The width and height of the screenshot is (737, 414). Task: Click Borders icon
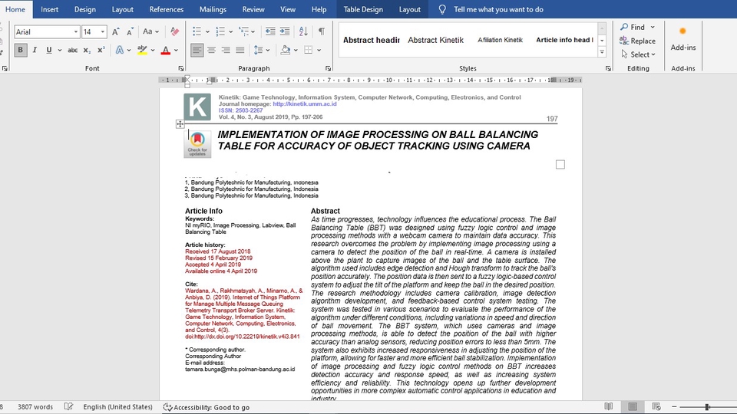(x=309, y=50)
